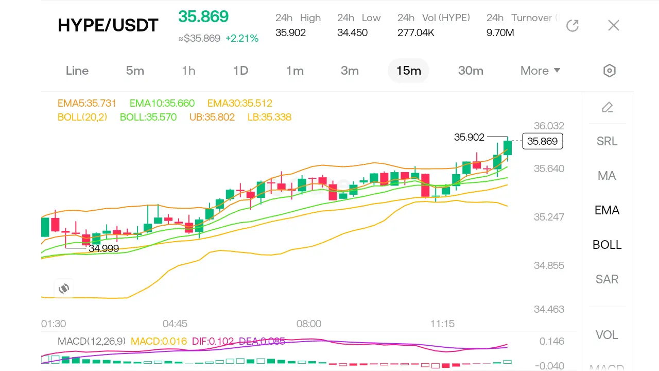Select the 1h timeframe
659x371 pixels.
click(188, 71)
